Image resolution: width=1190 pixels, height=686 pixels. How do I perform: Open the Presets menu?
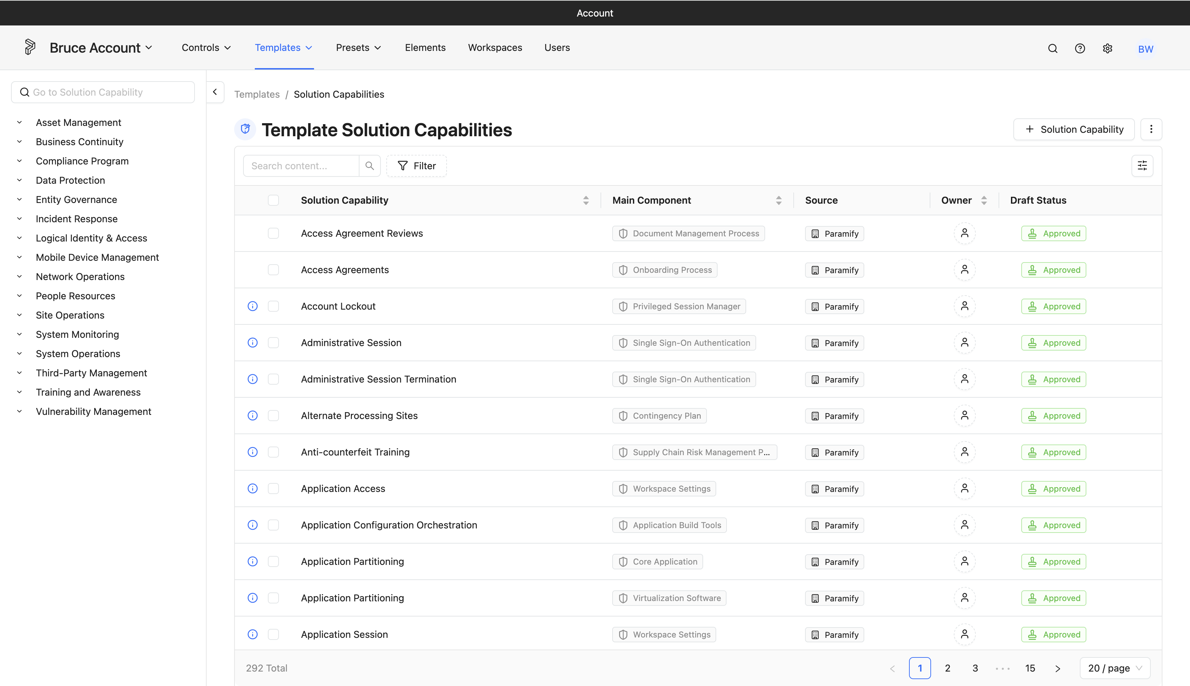point(358,47)
